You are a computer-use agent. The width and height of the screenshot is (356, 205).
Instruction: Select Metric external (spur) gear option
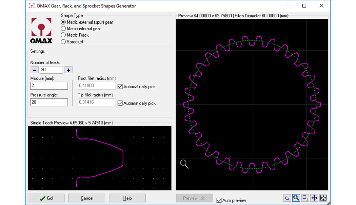pyautogui.click(x=63, y=22)
